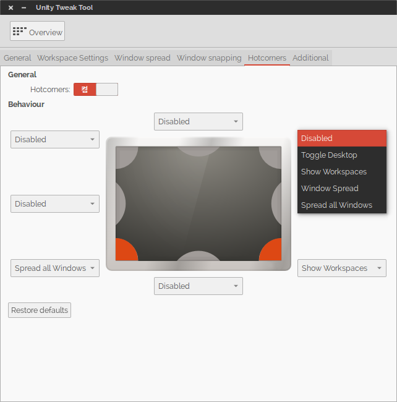This screenshot has height=402, width=397.
Task: Select Window Spread from the popup list
Action: pos(342,188)
